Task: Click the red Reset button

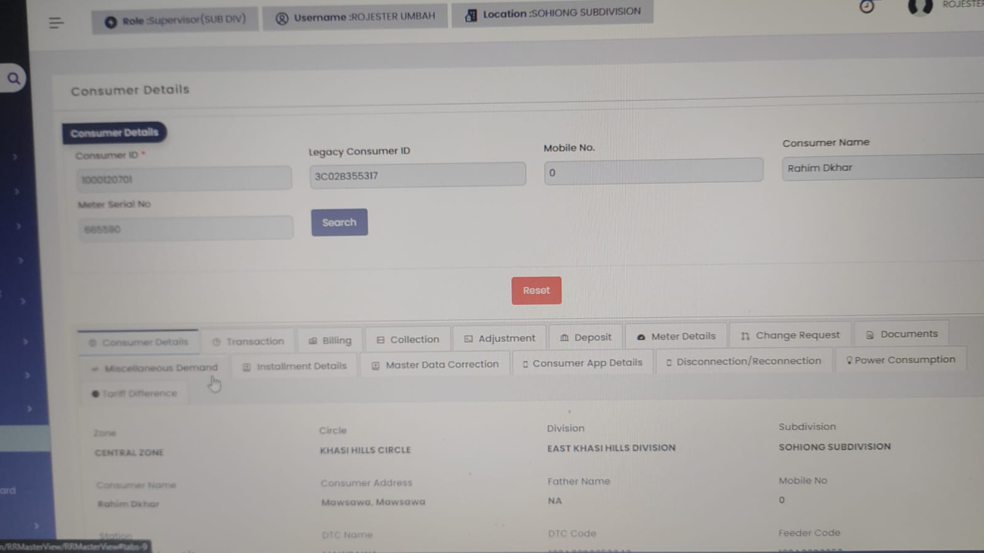Action: (x=536, y=290)
